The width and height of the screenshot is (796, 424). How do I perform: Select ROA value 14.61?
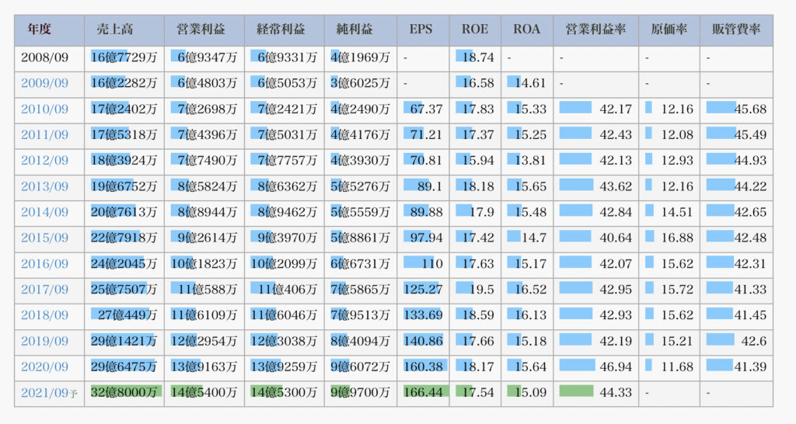530,83
